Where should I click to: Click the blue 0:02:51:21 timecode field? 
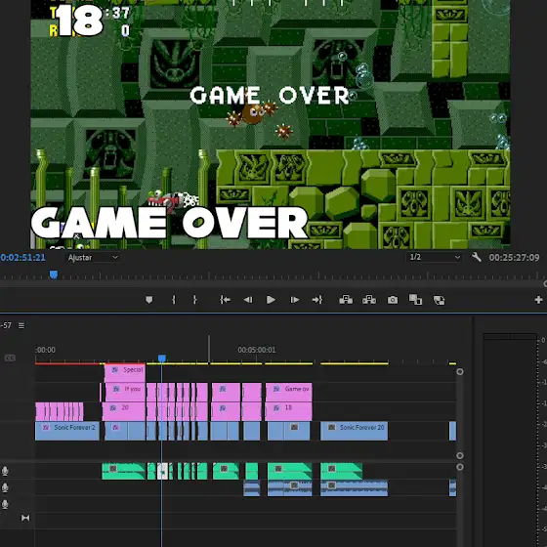(x=23, y=258)
